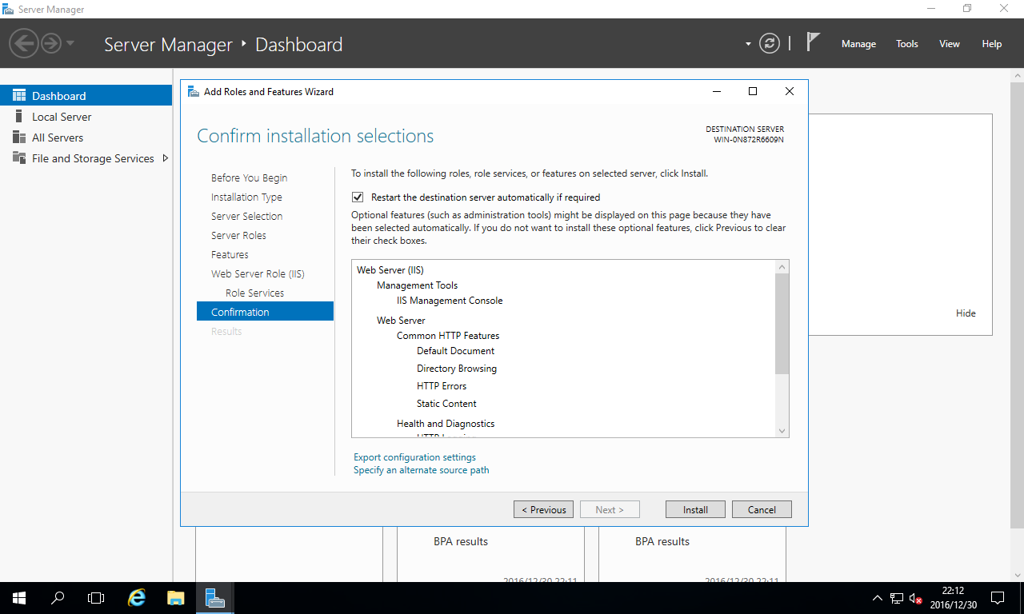Click Server Manager taskbar icon
The height and width of the screenshot is (614, 1024).
pyautogui.click(x=214, y=598)
